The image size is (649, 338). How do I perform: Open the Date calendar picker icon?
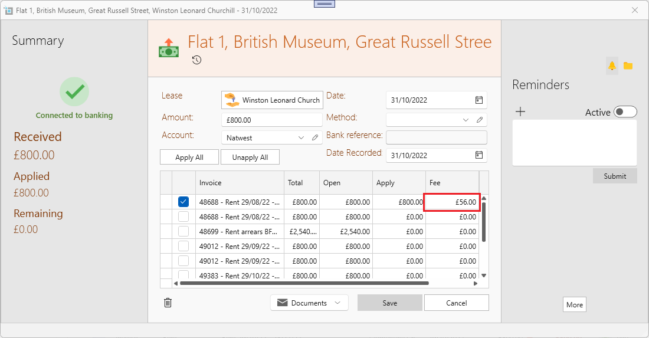point(479,100)
